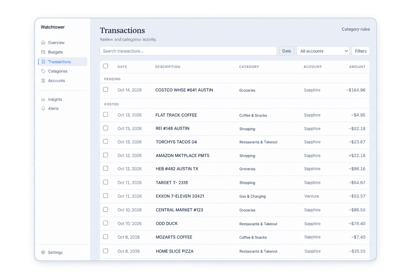Click the Venture account cell

coord(311,196)
